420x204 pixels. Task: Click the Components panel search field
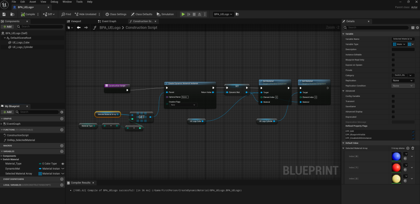pos(40,27)
